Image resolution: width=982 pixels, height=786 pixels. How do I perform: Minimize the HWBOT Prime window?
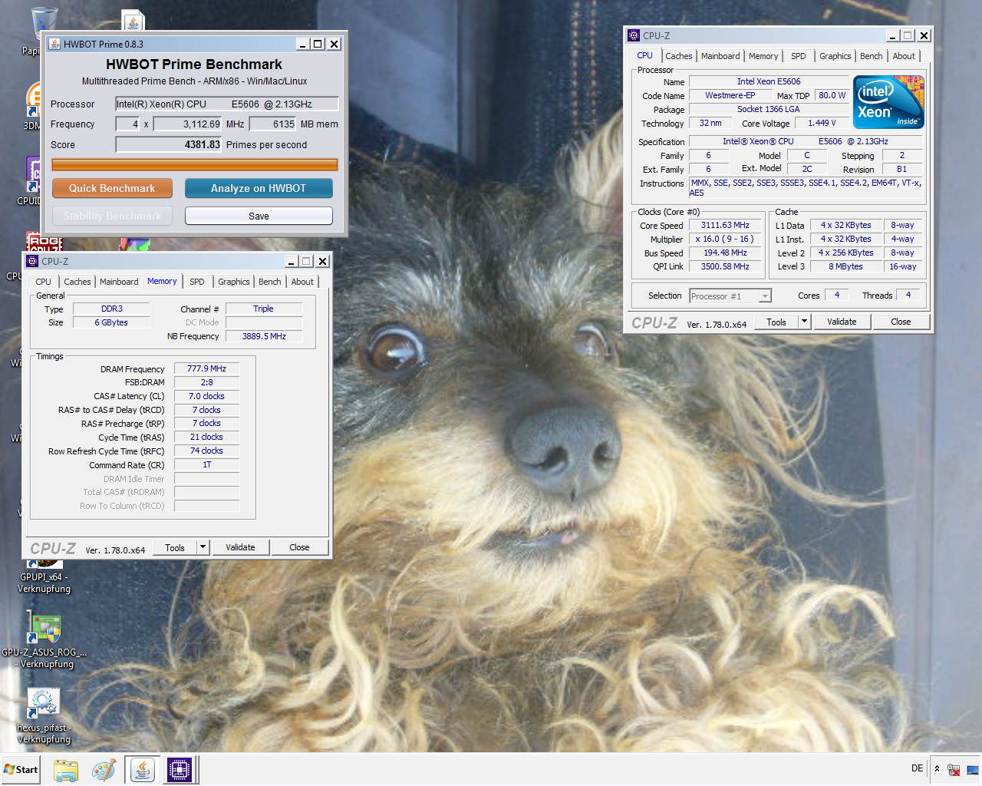pos(303,44)
